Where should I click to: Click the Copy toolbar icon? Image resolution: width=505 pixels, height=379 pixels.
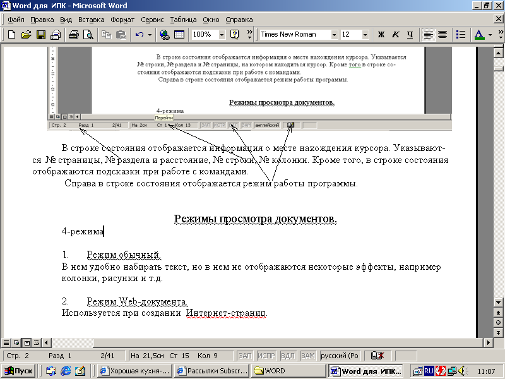point(106,35)
